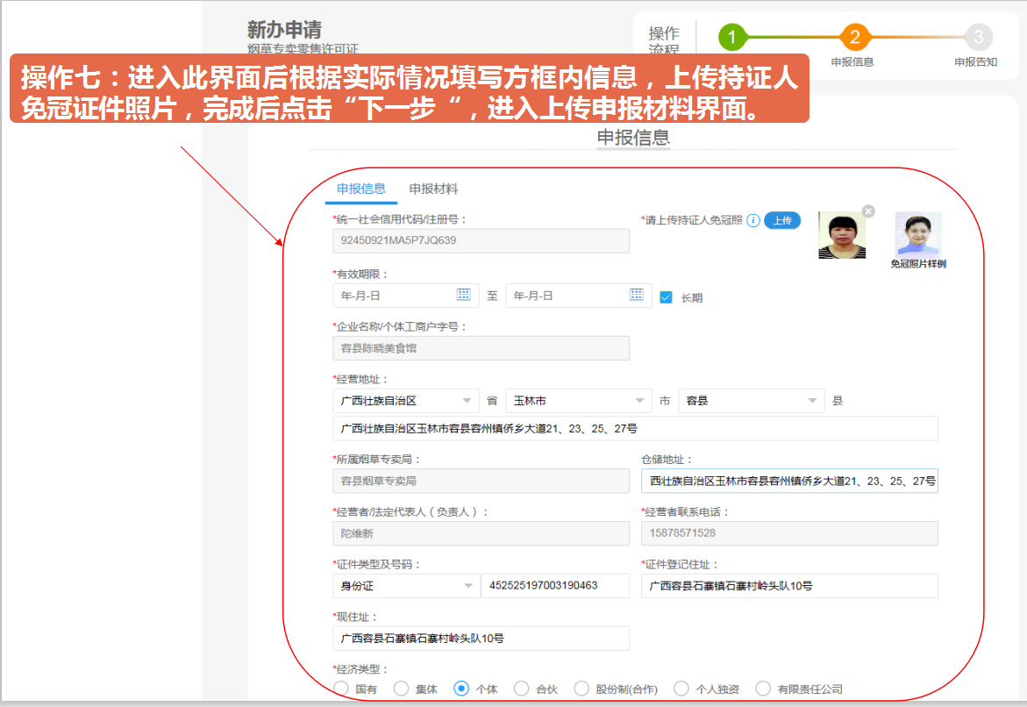Open the 身份证 ID type dropdown
The width and height of the screenshot is (1027, 707).
click(406, 586)
